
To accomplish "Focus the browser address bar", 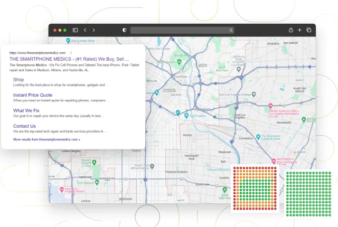I will coord(182,30).
